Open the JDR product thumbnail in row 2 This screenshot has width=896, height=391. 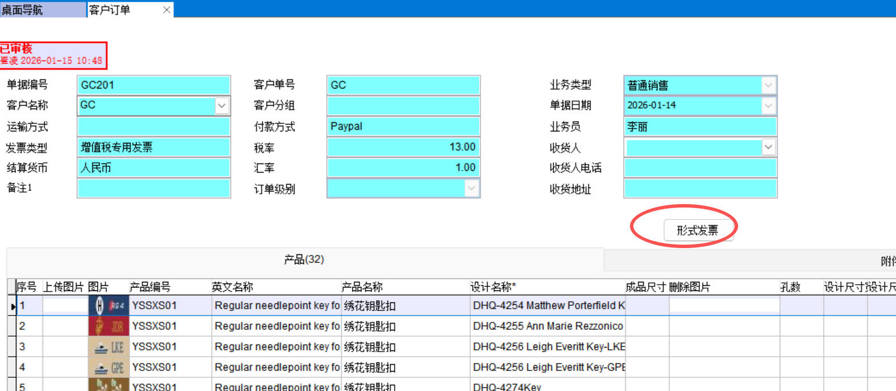coord(109,326)
